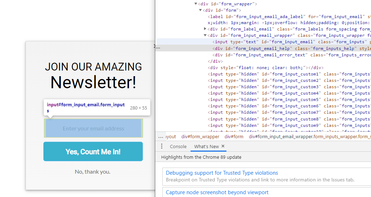The image size is (371, 197).
Task: Click the JOIN OUR AMAZING heading
Action: 93,67
